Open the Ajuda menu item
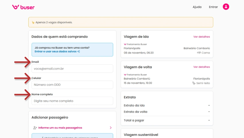The height and width of the screenshot is (138, 244). (x=197, y=7)
